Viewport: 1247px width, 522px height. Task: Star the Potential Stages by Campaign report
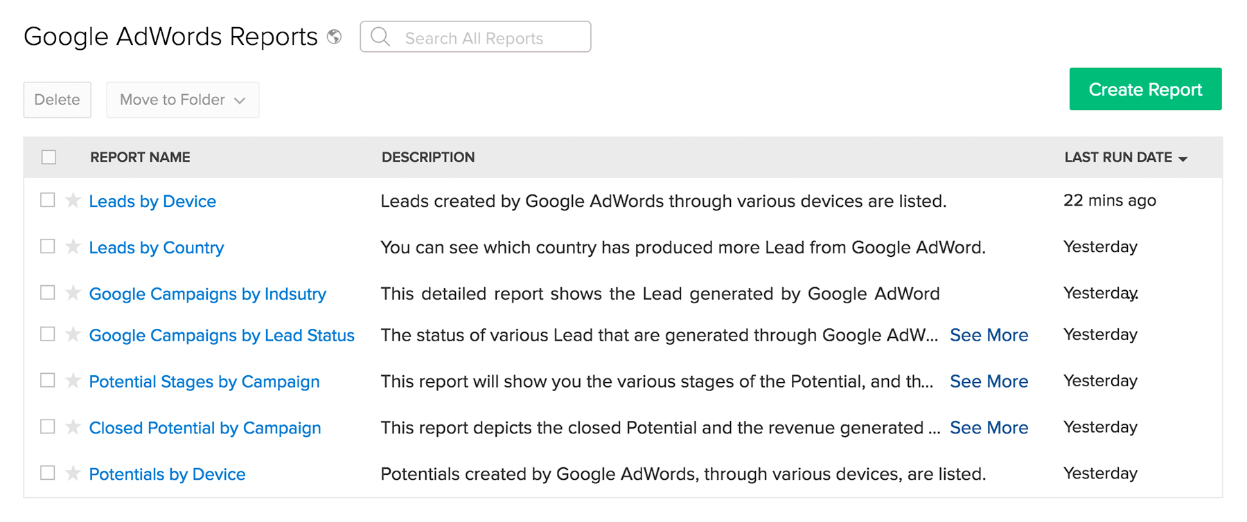coord(73,381)
